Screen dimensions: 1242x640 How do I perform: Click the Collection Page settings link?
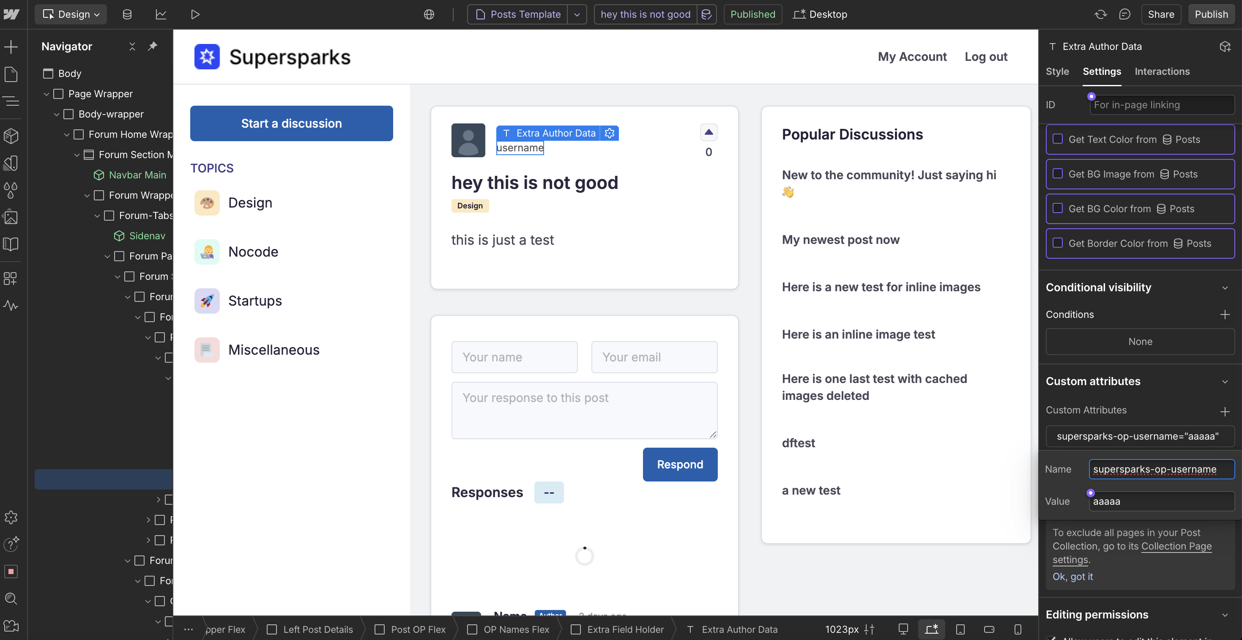(x=1176, y=547)
